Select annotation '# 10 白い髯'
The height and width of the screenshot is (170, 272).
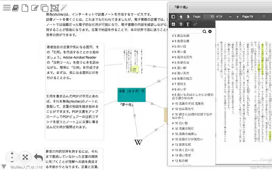point(179,123)
